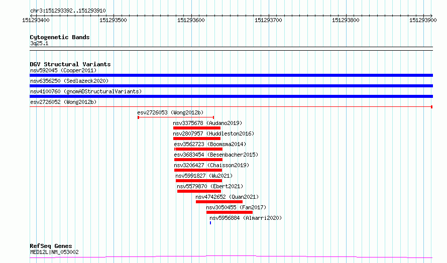Viewport: 447px width, 263px height.
Task: Open the nsv3206427 (Chaisson2019) label
Action: click(211, 165)
